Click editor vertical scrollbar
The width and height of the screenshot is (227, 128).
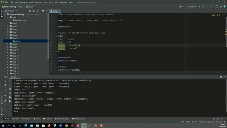click(226, 32)
